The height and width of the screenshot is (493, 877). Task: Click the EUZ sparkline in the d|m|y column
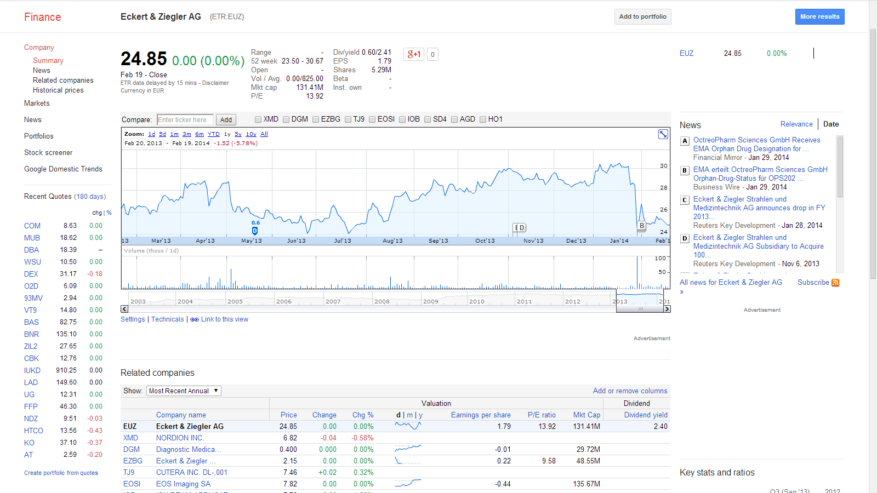(x=408, y=426)
